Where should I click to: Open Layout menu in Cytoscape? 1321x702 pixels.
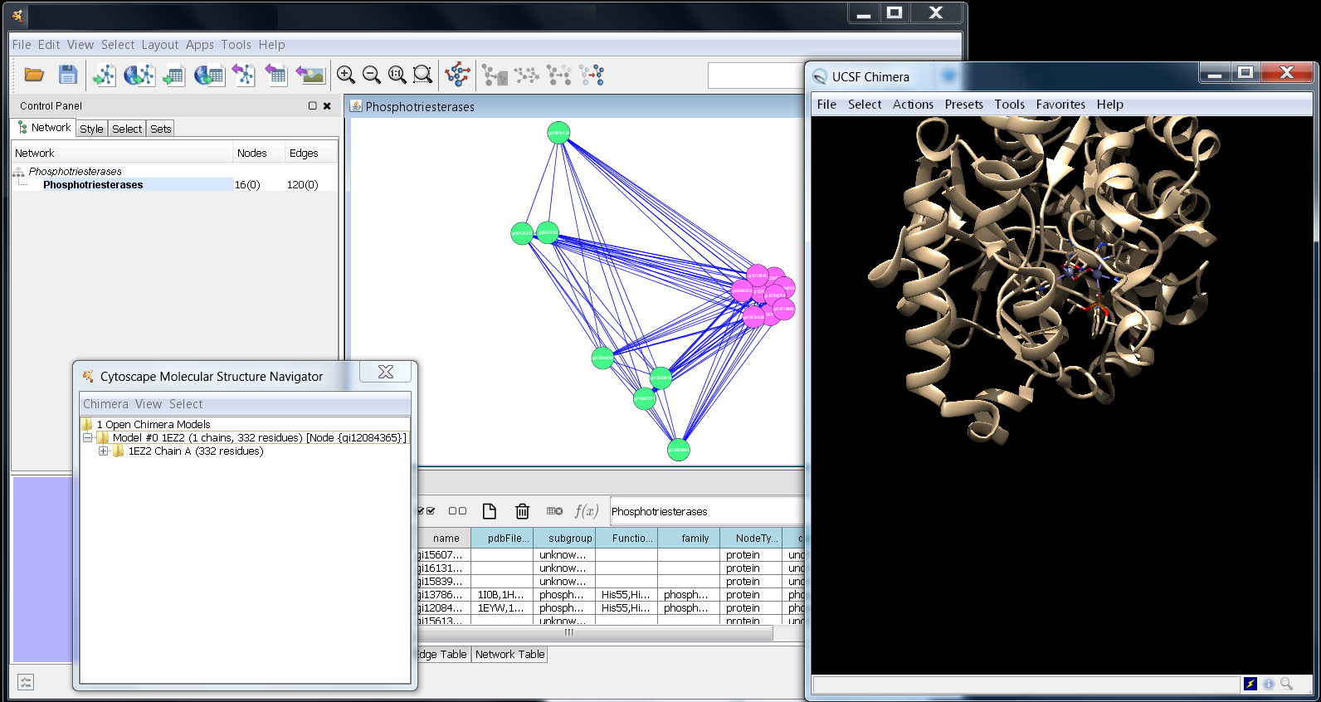click(x=159, y=45)
